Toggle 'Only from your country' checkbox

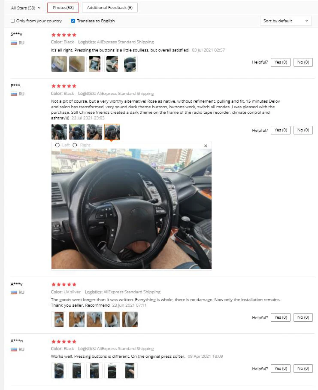tap(13, 21)
